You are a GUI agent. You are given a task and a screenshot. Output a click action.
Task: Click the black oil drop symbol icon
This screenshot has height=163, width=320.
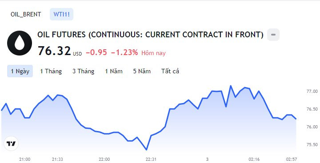(x=20, y=43)
